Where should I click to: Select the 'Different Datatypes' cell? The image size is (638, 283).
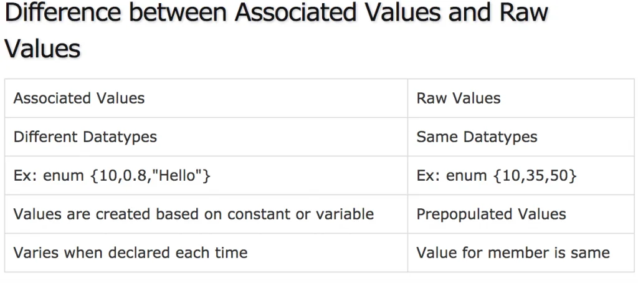coord(85,137)
